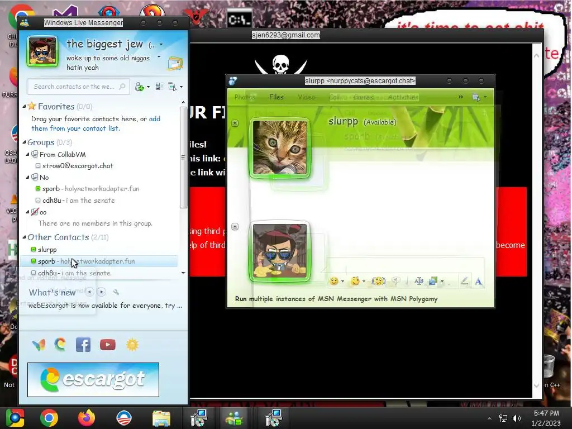Click your profile picture in Messenger
This screenshot has height=429, width=572.
[42, 51]
